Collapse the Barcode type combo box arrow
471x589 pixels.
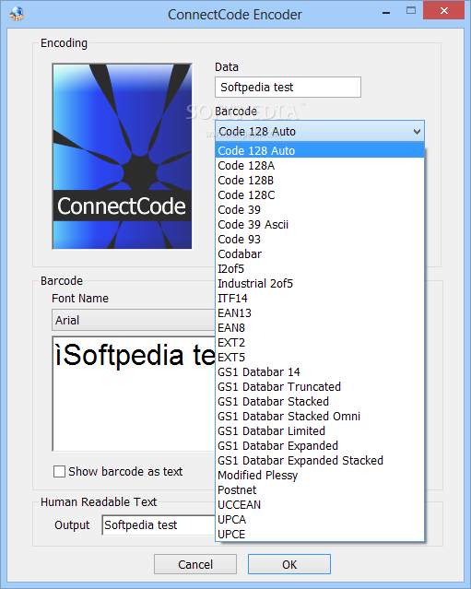point(417,132)
